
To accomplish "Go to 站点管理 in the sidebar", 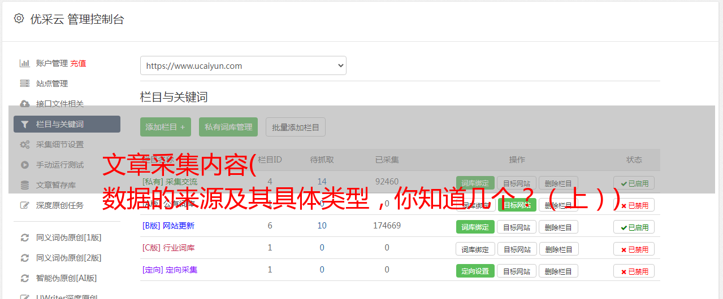I will point(52,83).
